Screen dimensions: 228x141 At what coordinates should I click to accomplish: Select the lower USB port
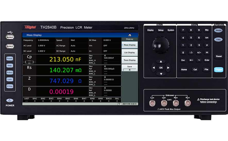[10, 46]
